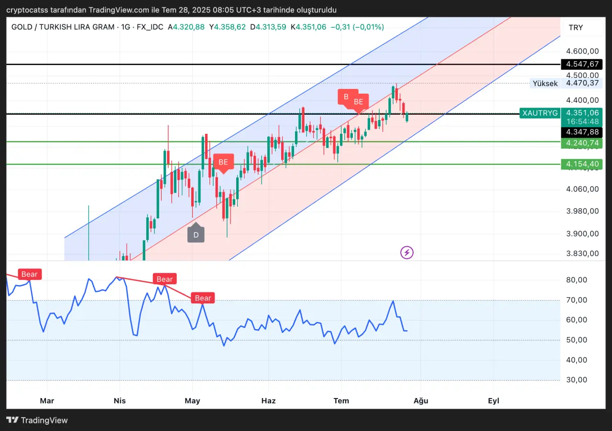
Task: Click the GOLD / TURKISH LIRA GRAM title
Action: [x=63, y=27]
